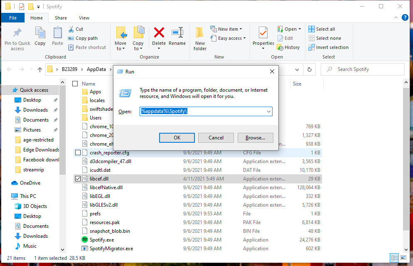Refresh the current folder view
Image resolution: width=413 pixels, height=266 pixels.
309,69
